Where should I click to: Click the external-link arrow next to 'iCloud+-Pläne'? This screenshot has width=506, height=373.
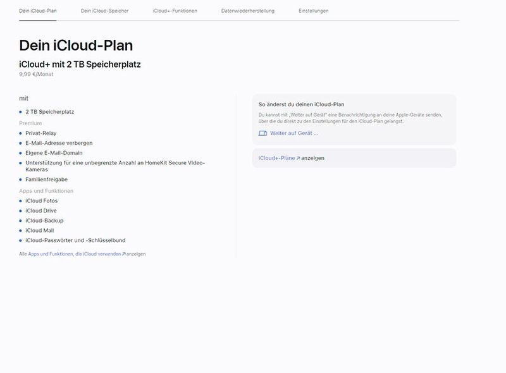(299, 157)
